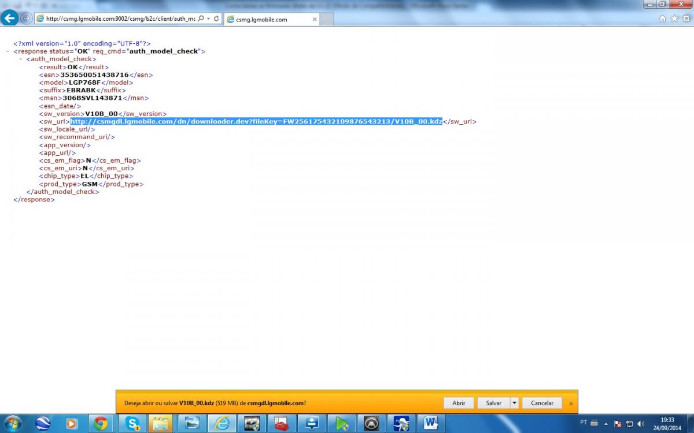Click the chip_type value EL
Image resolution: width=694 pixels, height=433 pixels.
click(84, 176)
